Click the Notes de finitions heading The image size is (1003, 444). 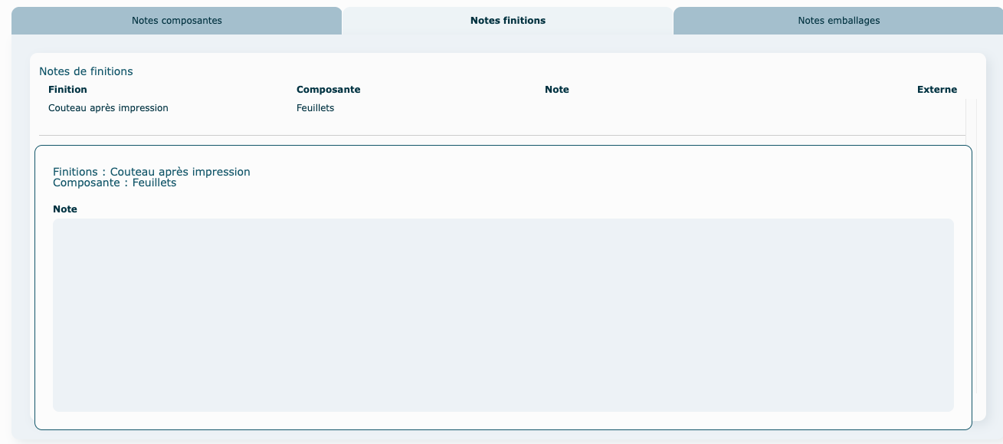(86, 71)
